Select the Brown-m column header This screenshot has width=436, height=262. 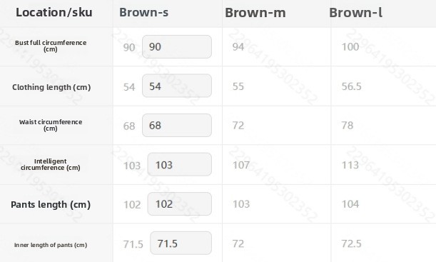point(255,13)
